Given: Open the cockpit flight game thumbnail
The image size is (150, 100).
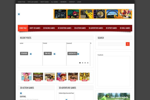Looking at the screenshot, I should [112, 14].
